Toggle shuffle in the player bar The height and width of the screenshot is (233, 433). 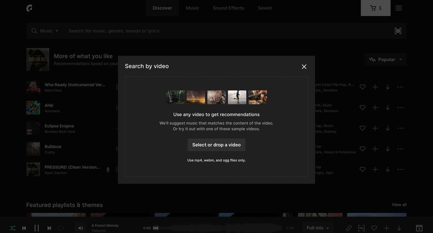(13, 228)
